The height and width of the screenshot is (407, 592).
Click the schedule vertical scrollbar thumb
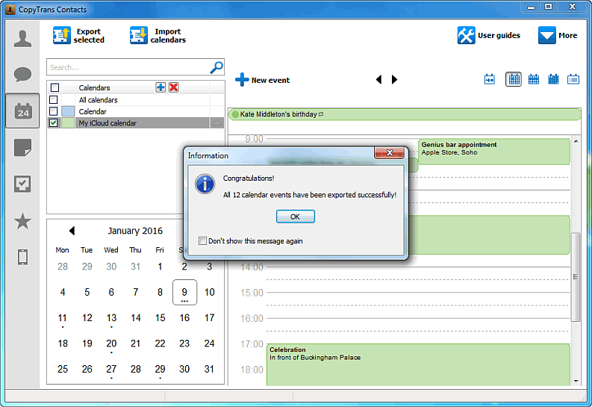coord(576,277)
